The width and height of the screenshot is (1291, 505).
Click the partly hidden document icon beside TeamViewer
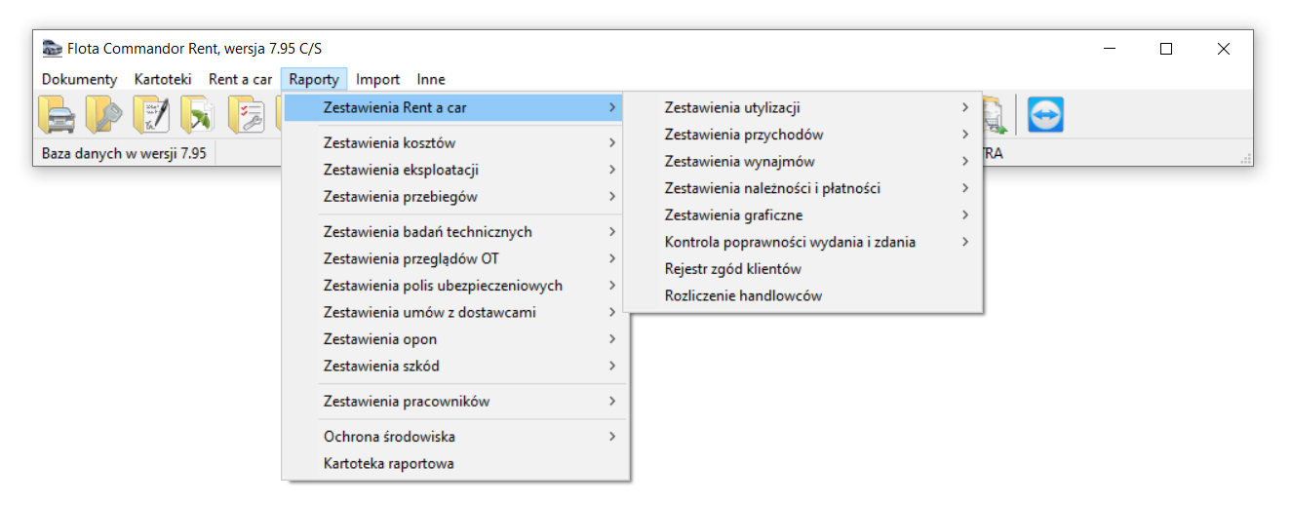coord(995,115)
